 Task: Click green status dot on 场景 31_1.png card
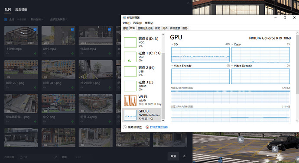pyautogui.click(x=72, y=88)
